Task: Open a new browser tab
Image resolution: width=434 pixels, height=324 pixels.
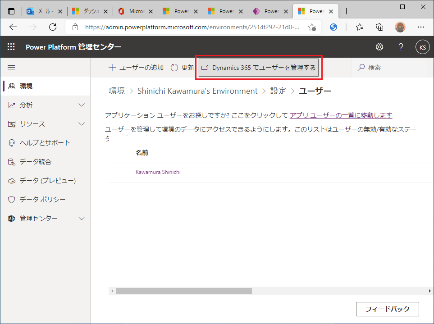Action: [x=346, y=11]
